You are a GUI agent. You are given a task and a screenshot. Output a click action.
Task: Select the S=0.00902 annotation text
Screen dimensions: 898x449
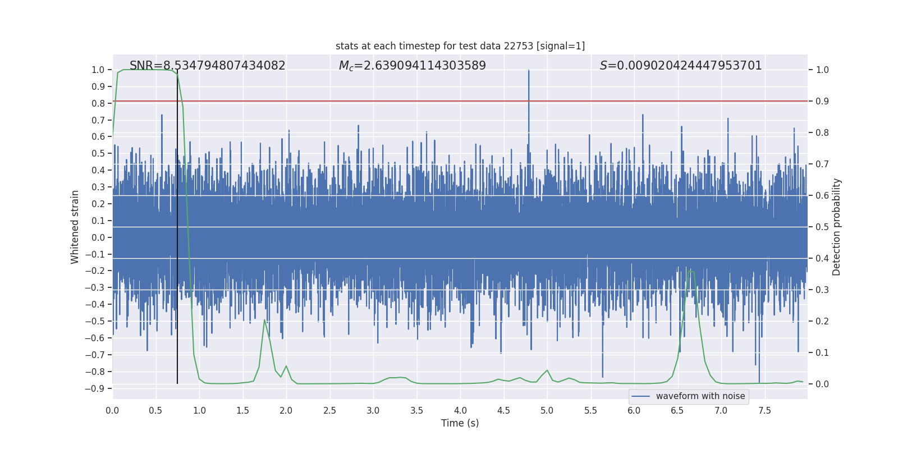(x=680, y=66)
